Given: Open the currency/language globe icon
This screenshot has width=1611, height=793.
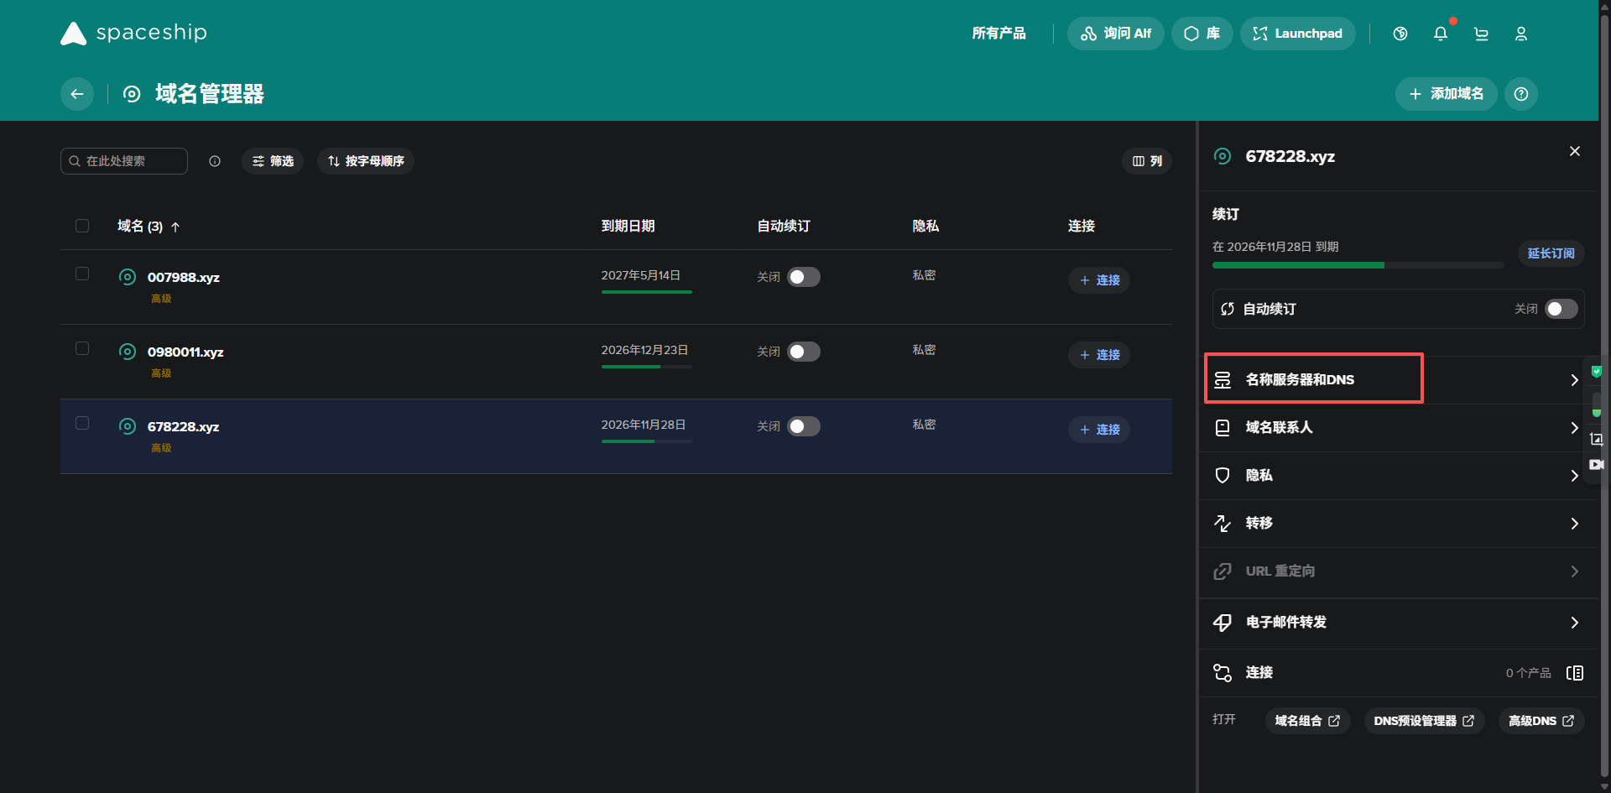Looking at the screenshot, I should click(x=1400, y=34).
